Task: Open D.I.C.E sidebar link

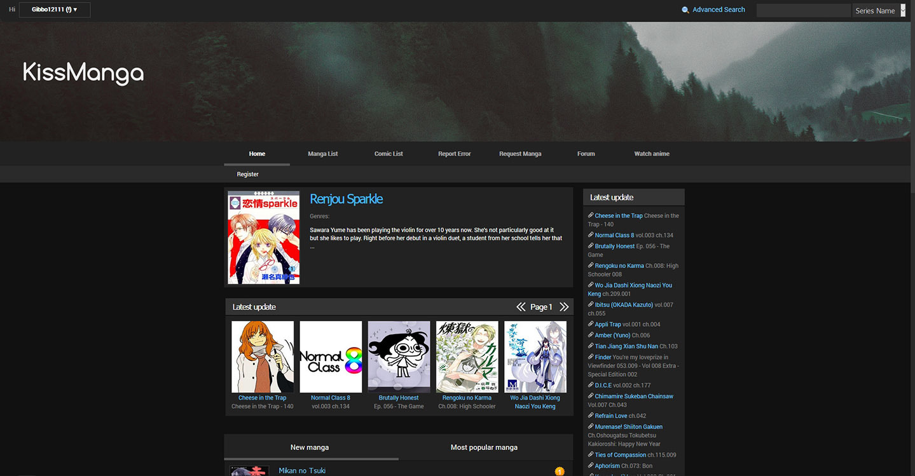Action: click(603, 385)
